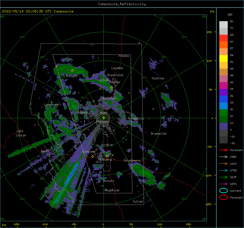Screen dimensions: 244x228
Task: Click the Didsbury city label
Action: 102,121
